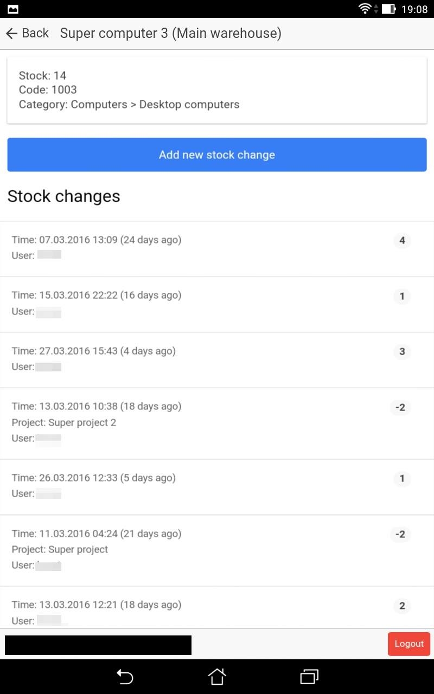
Task: Click the red Logout button
Action: (409, 644)
